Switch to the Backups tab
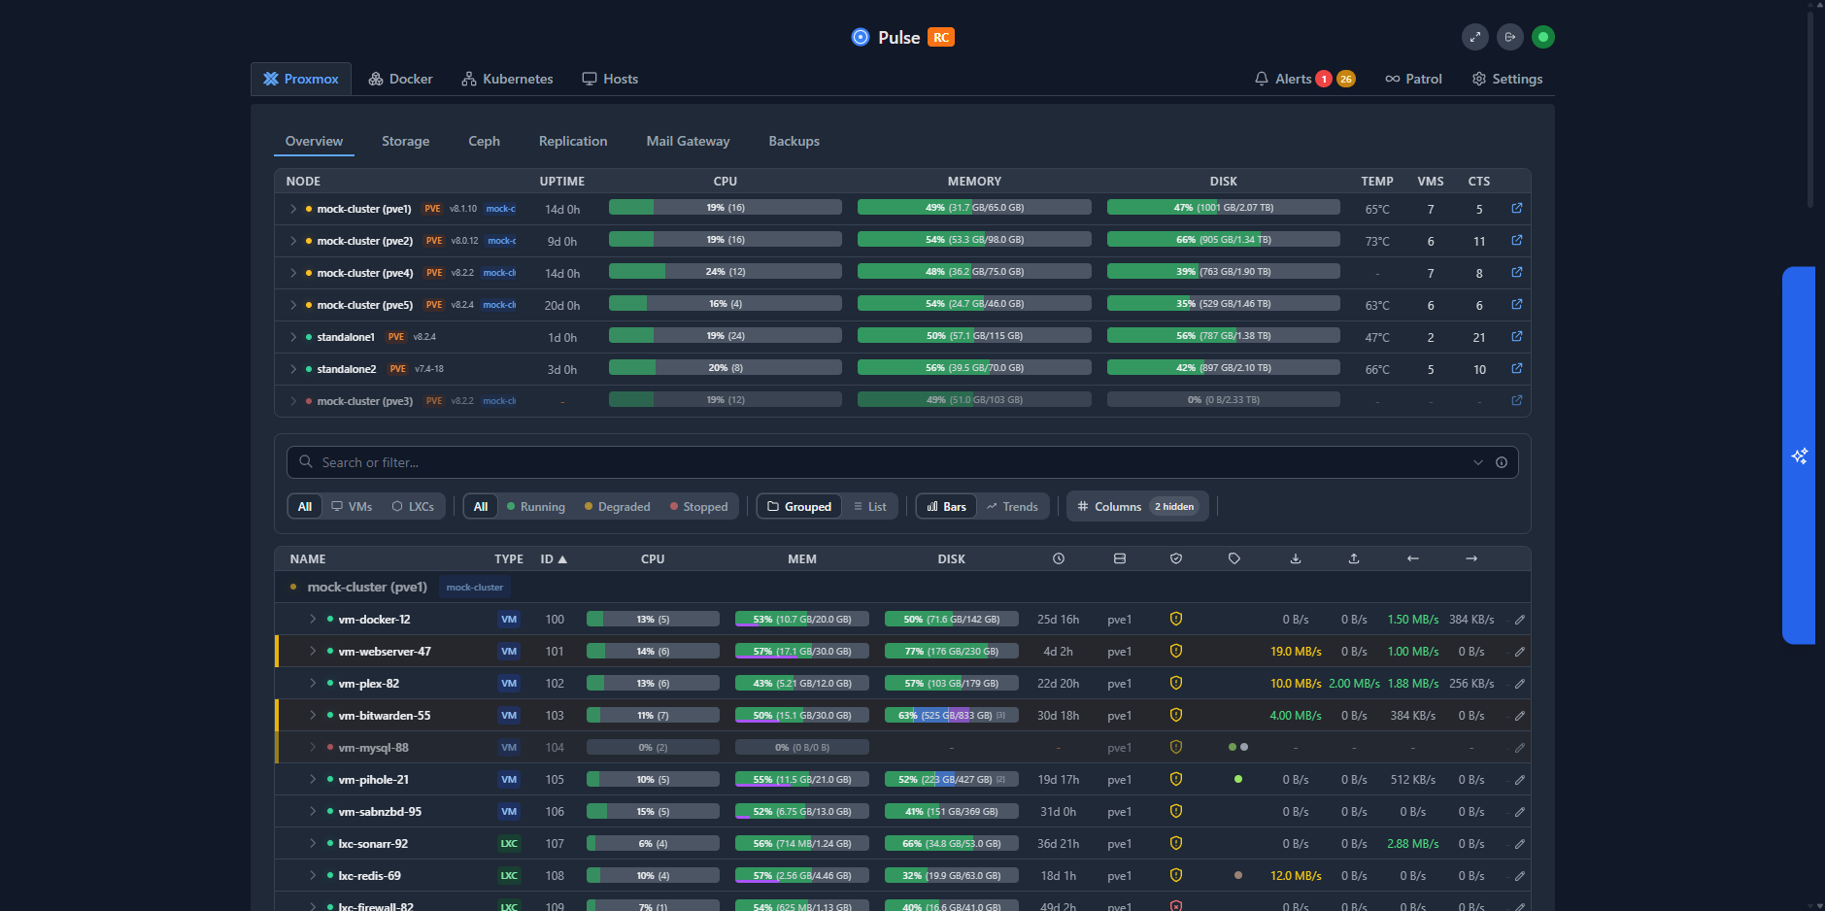 tap(794, 141)
